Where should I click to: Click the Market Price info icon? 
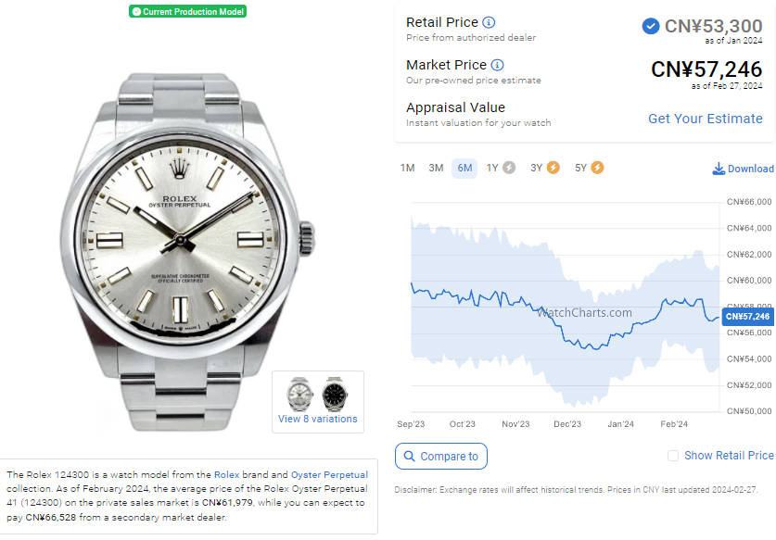pos(497,65)
